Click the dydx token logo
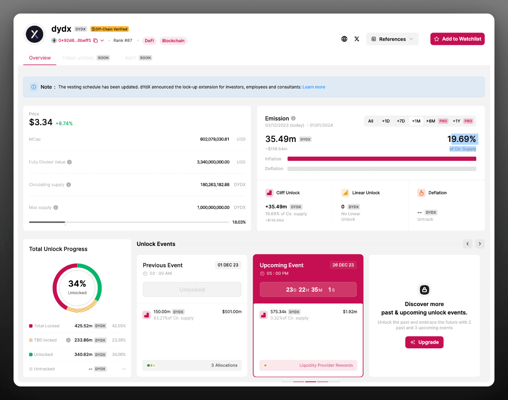Image resolution: width=508 pixels, height=400 pixels. click(35, 34)
